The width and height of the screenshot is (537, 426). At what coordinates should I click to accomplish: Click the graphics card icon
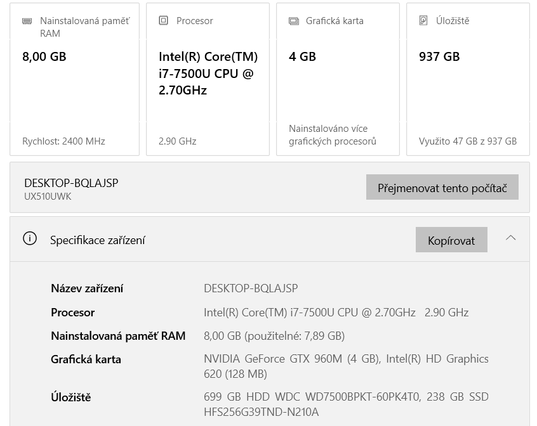pyautogui.click(x=294, y=20)
